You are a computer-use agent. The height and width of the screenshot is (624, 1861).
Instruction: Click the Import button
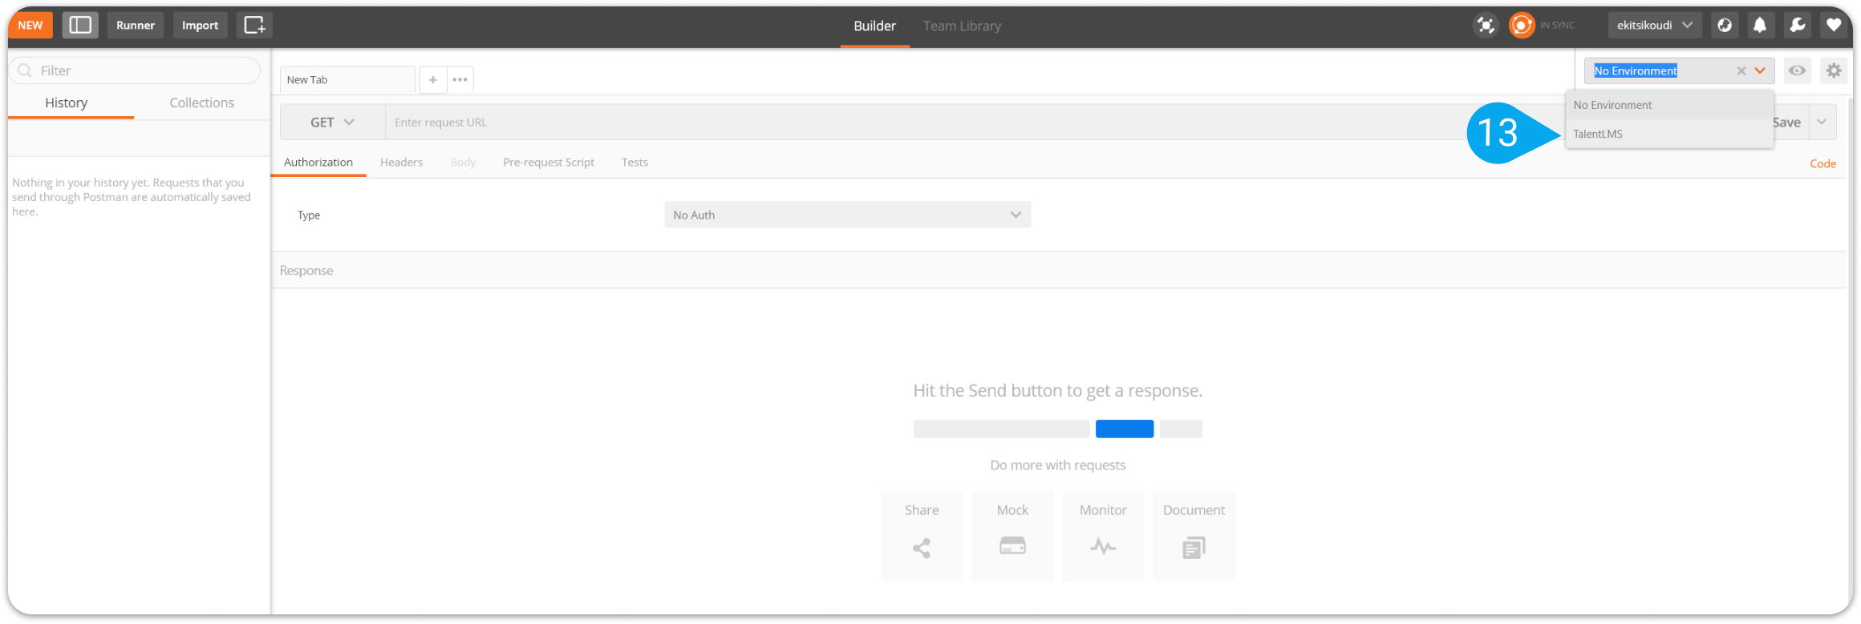pyautogui.click(x=200, y=26)
